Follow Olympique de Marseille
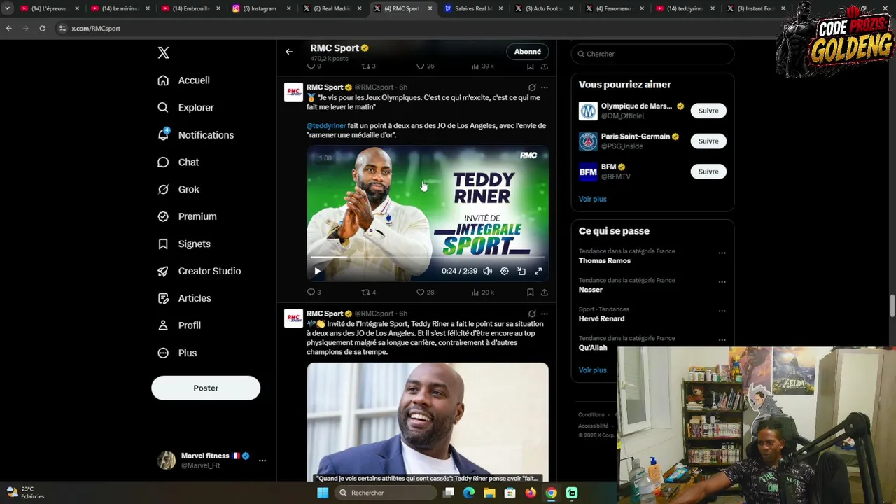Image resolution: width=896 pixels, height=504 pixels. [x=708, y=111]
